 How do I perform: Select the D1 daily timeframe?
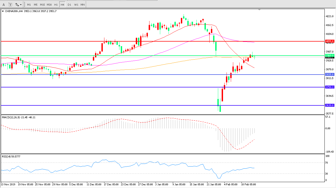[70, 5]
